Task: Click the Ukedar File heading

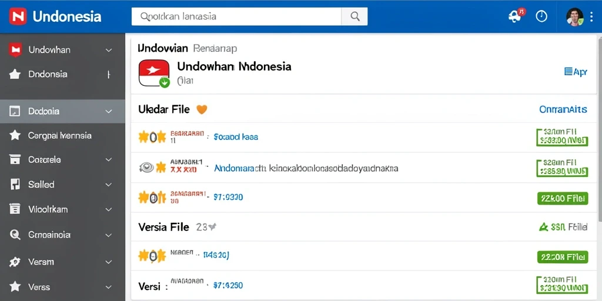Action: pos(164,109)
